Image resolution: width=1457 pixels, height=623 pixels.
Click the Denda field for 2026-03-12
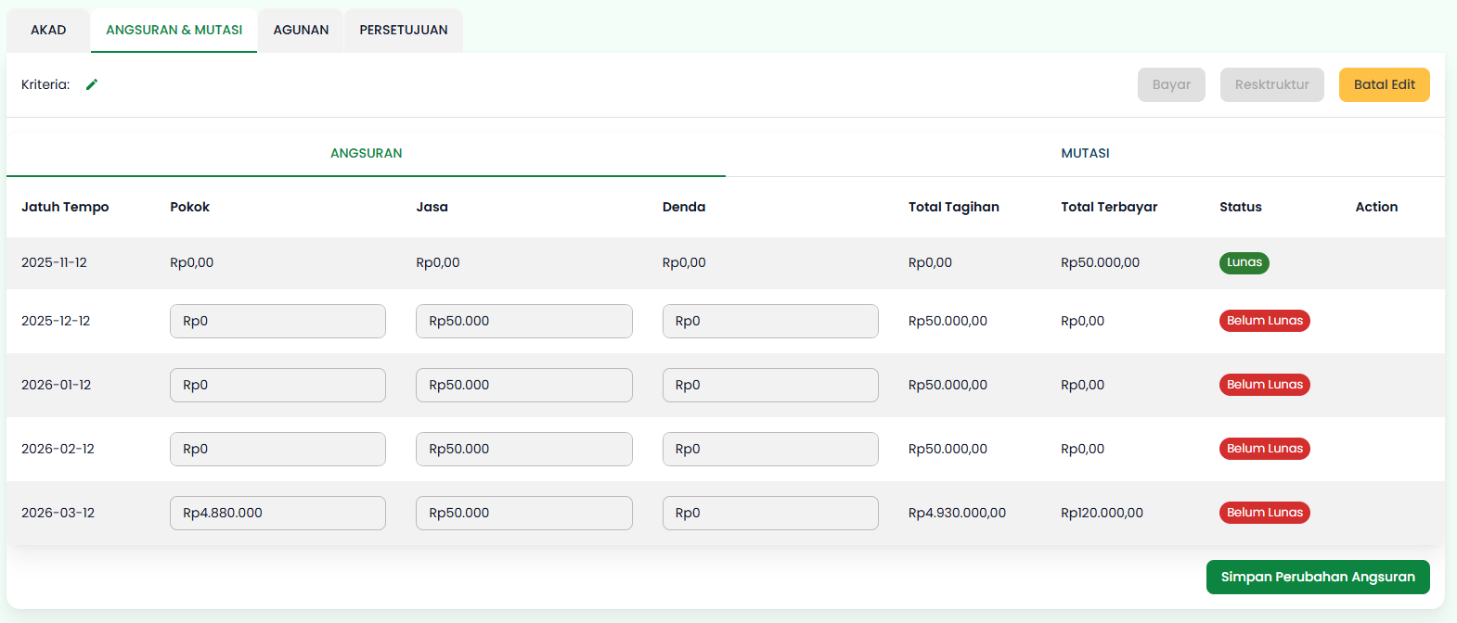click(769, 513)
